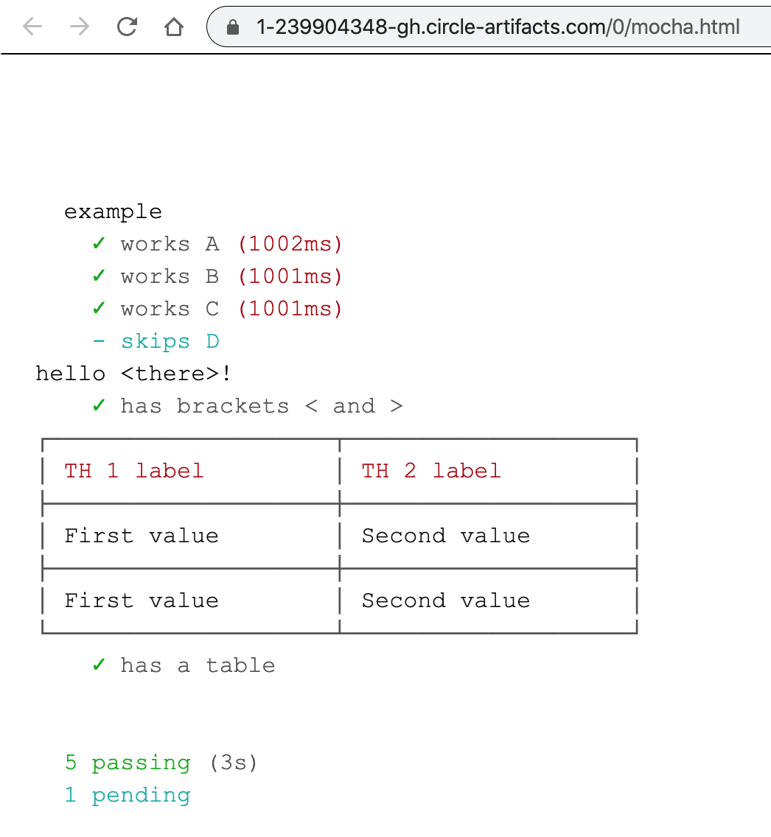Click the browser home icon

(174, 27)
